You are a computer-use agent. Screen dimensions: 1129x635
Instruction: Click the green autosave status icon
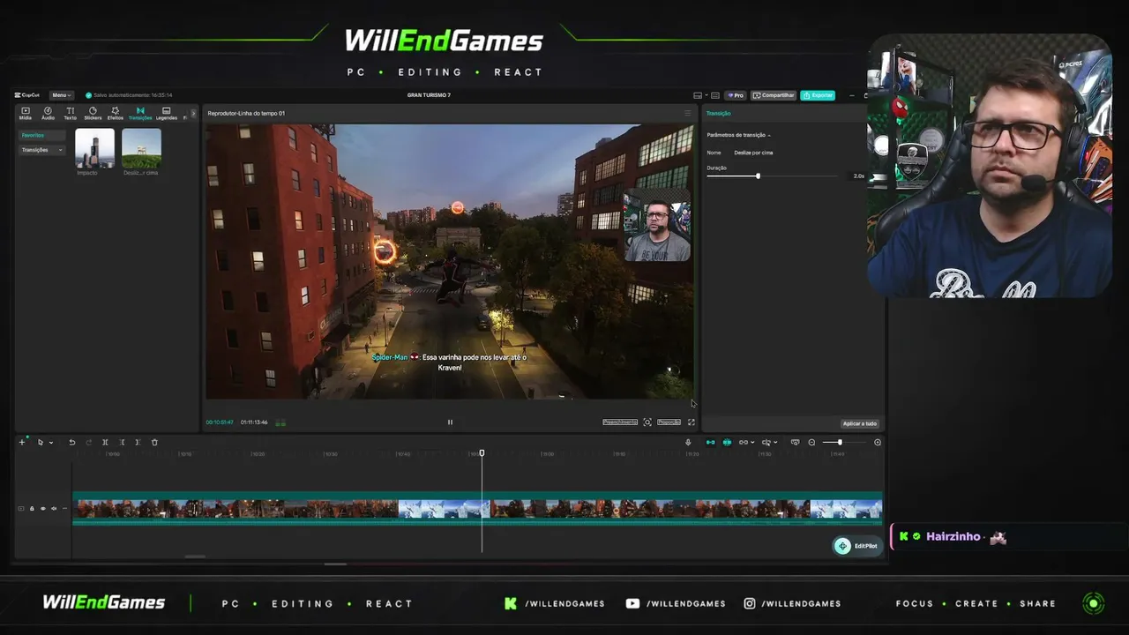(x=88, y=95)
